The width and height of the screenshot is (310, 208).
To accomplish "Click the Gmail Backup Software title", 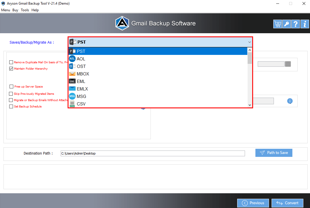I will coord(163,23).
